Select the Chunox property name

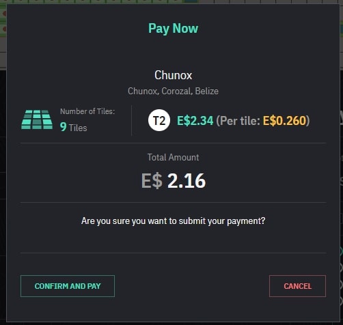point(173,75)
